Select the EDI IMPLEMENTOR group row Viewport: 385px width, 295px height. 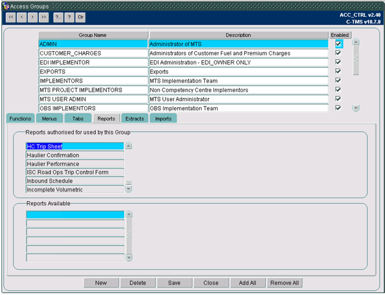click(93, 62)
